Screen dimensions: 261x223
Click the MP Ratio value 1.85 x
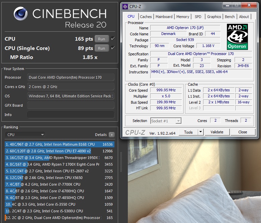pos(90,57)
